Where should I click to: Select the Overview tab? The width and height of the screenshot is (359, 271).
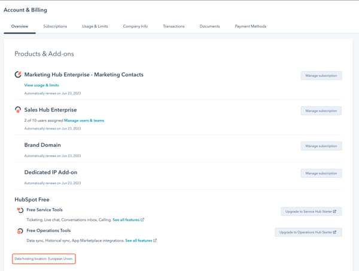pyautogui.click(x=20, y=26)
